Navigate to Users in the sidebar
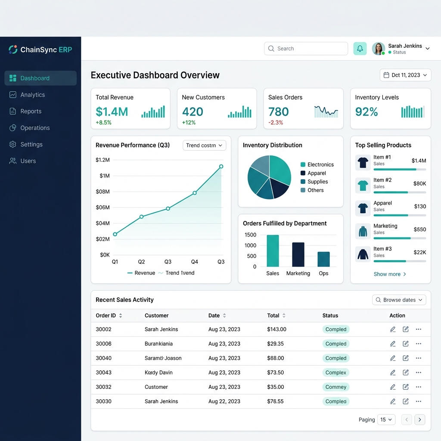441x441 pixels. [x=40, y=161]
